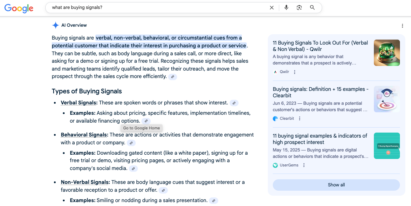Open more options for Clearbit result
The image size is (411, 206).
(x=300, y=119)
